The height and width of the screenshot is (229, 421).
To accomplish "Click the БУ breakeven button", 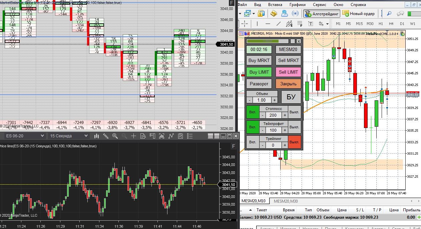I will (291, 97).
